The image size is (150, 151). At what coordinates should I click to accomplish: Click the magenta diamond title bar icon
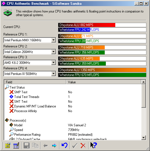point(4,4)
